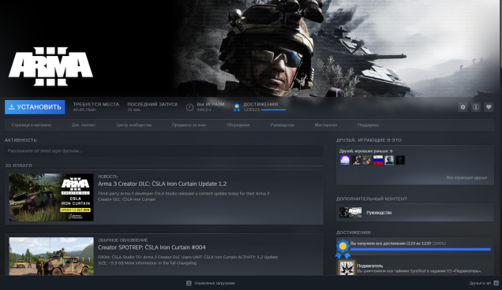Screen dimensions: 502x290
Task: Click the 123 of 123 achievements progress bar
Action: (421, 249)
